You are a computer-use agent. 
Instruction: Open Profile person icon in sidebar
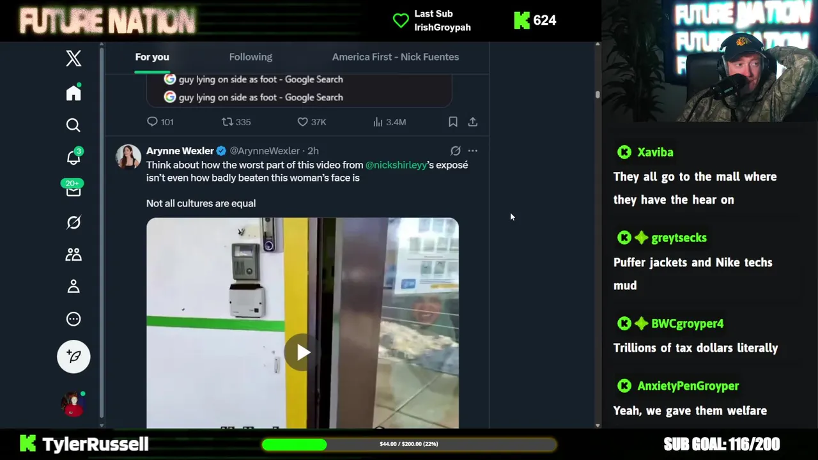click(73, 286)
